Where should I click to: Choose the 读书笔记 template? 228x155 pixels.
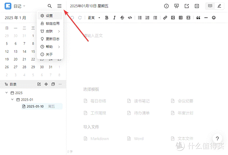point(139,101)
